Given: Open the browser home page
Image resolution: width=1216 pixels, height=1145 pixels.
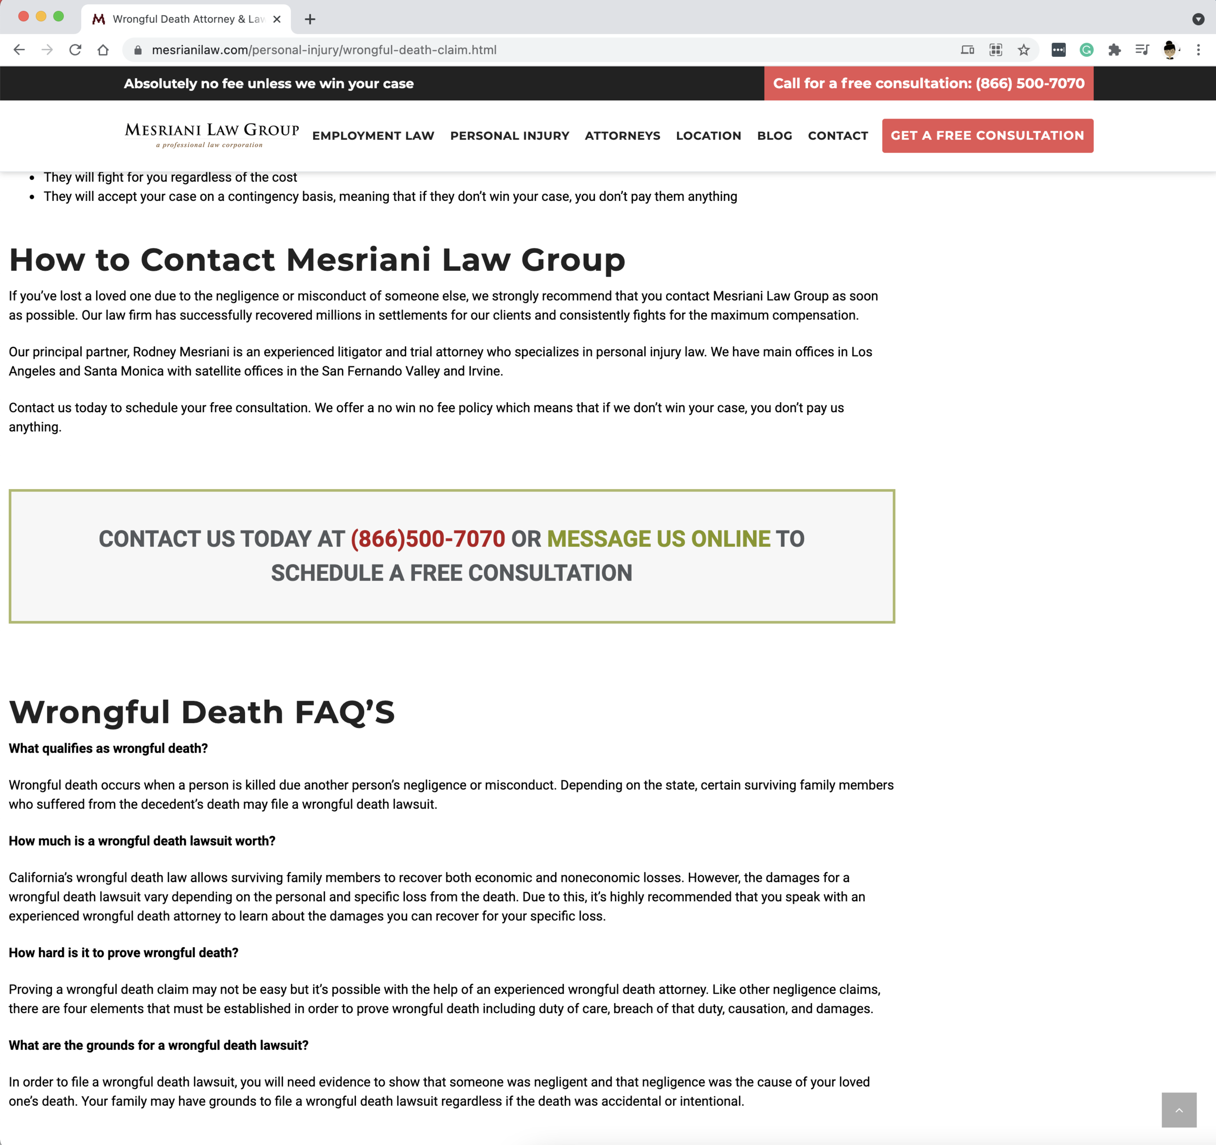Looking at the screenshot, I should [x=103, y=50].
